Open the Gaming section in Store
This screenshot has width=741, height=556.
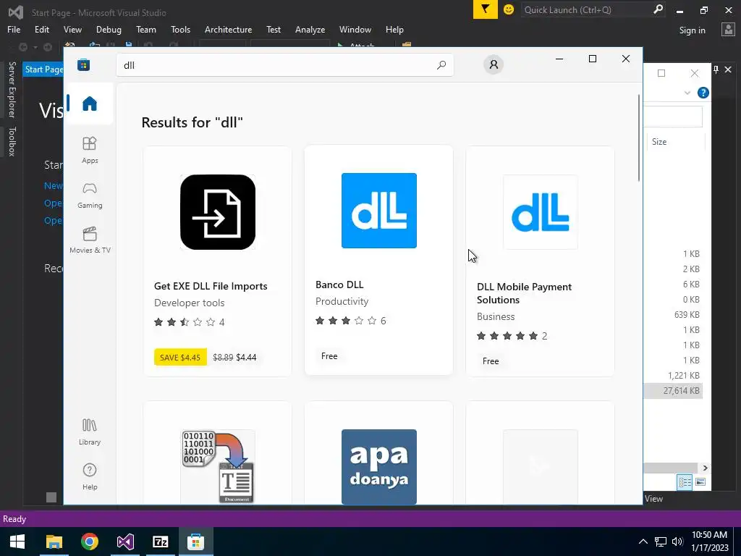(89, 195)
